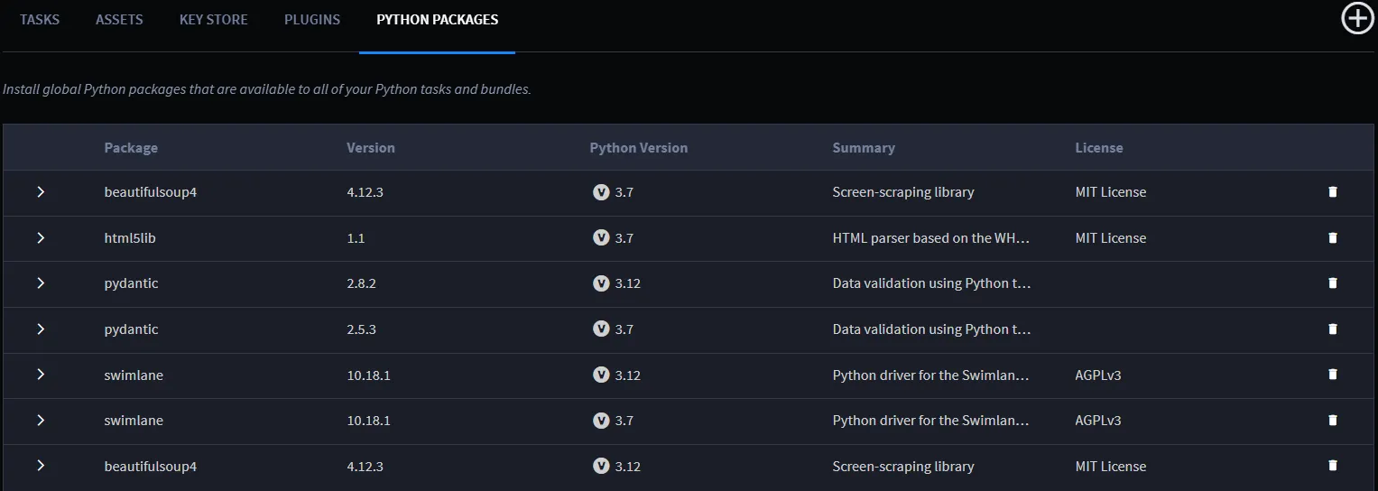The image size is (1378, 491).
Task: Delete beautifulsoup4 package for Python 3.12
Action: [1333, 466]
